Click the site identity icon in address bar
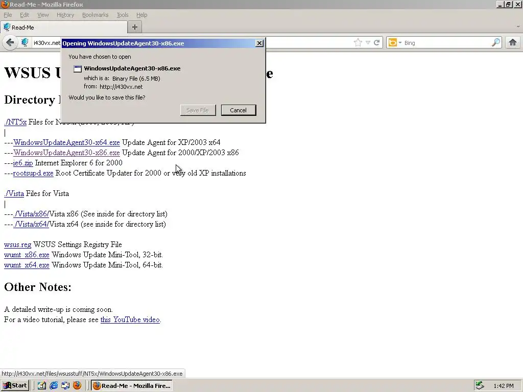This screenshot has height=392, width=523. 25,42
